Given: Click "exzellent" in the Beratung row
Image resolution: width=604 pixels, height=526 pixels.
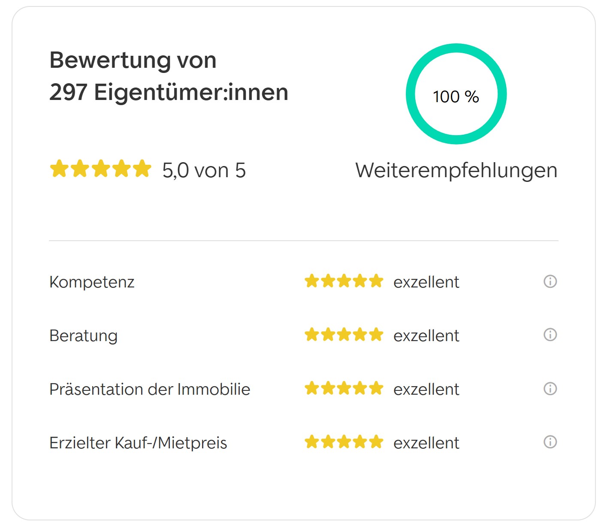Looking at the screenshot, I should coord(426,336).
